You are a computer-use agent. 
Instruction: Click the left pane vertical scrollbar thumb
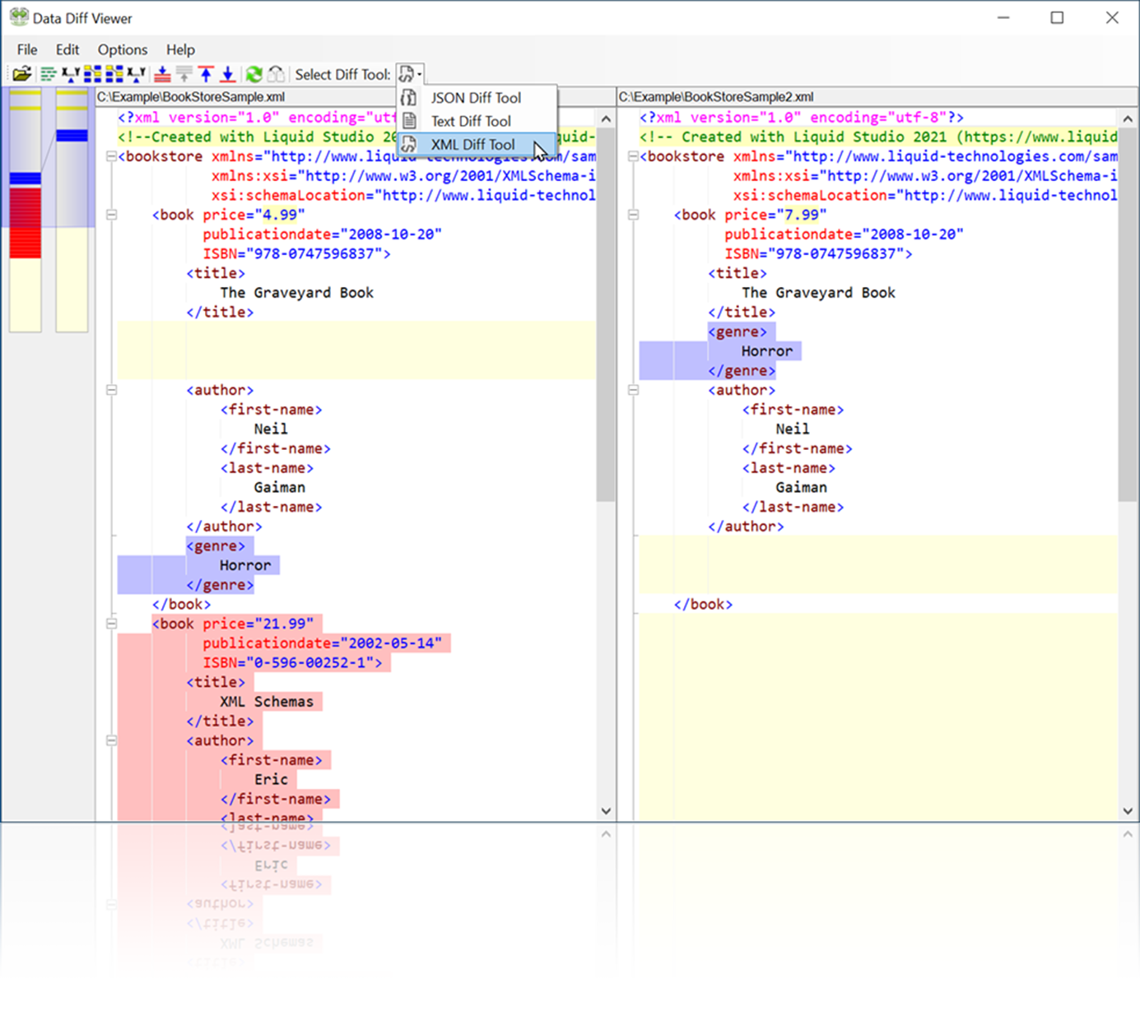(x=606, y=314)
